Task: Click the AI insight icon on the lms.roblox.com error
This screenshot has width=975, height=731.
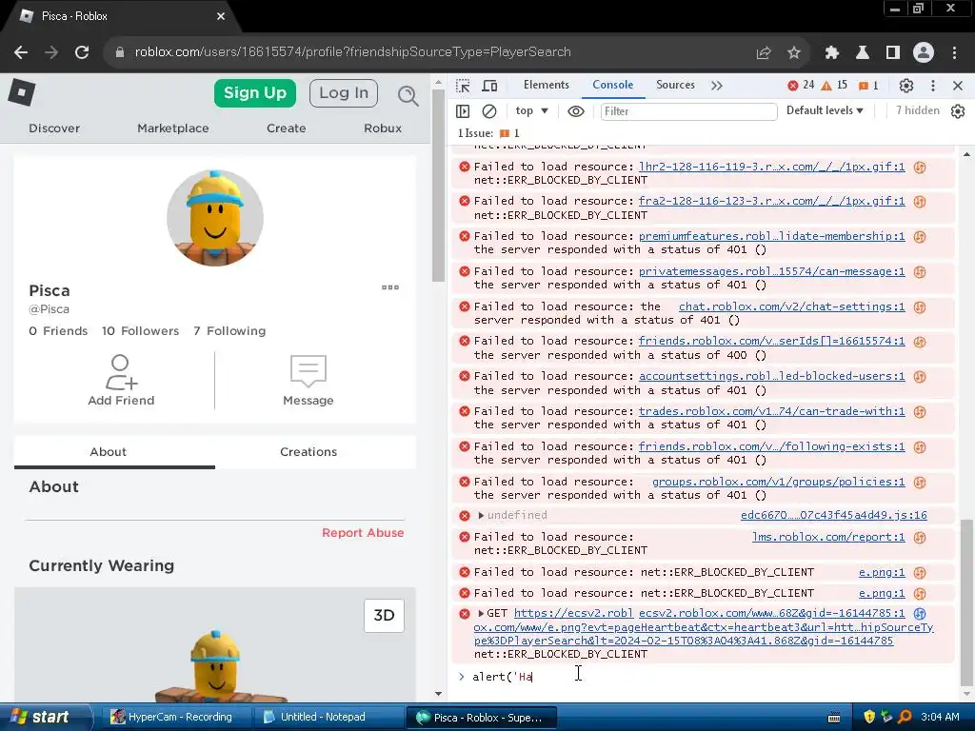Action: (x=920, y=538)
